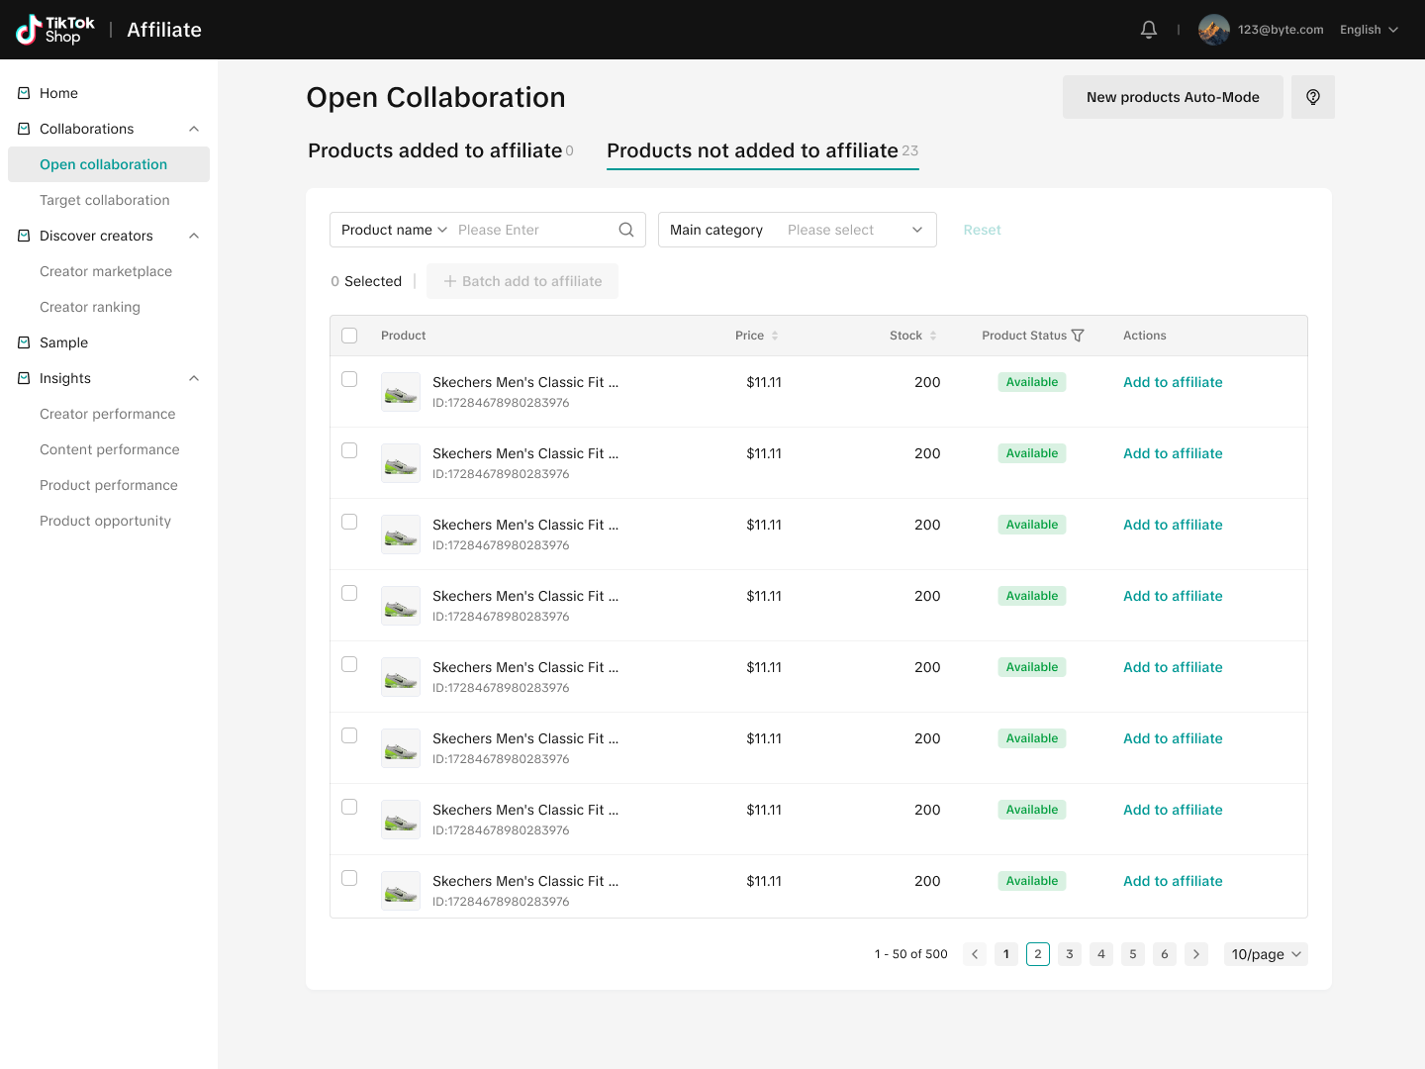Click the Batch add to affiliate button

[x=522, y=281]
